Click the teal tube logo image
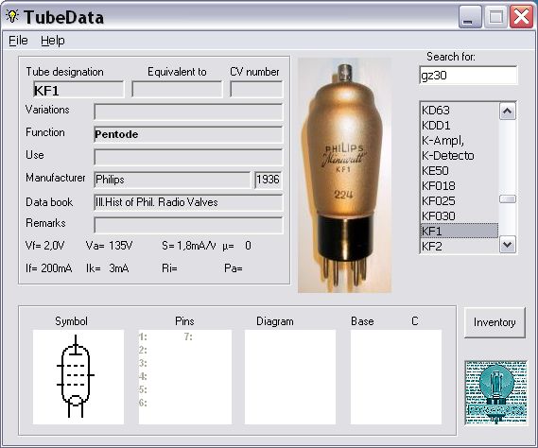This screenshot has height=448, width=538. pos(495,392)
